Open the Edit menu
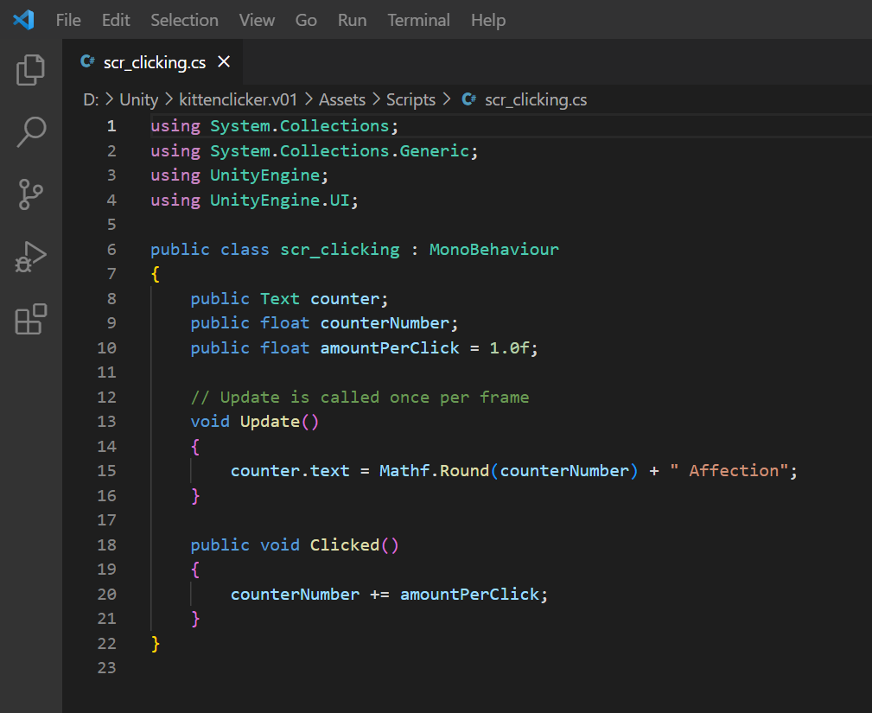872x713 pixels. (x=116, y=20)
